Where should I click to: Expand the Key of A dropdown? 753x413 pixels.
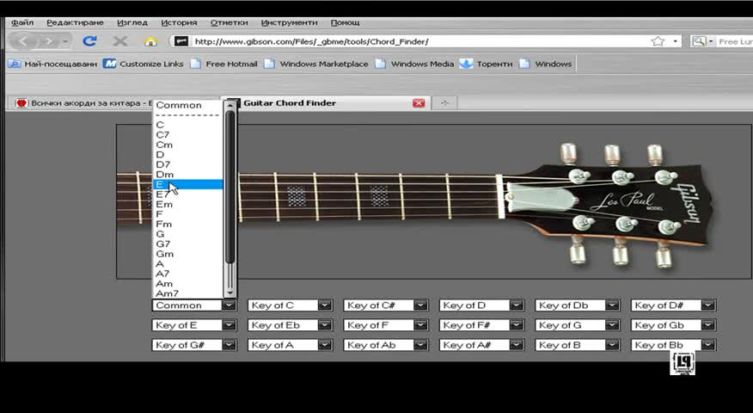coord(325,345)
